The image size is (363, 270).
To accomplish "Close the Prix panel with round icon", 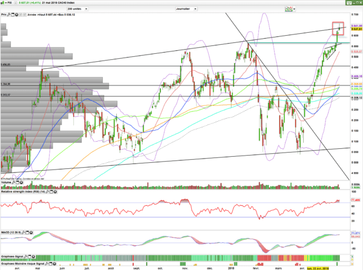I will coord(17,15).
